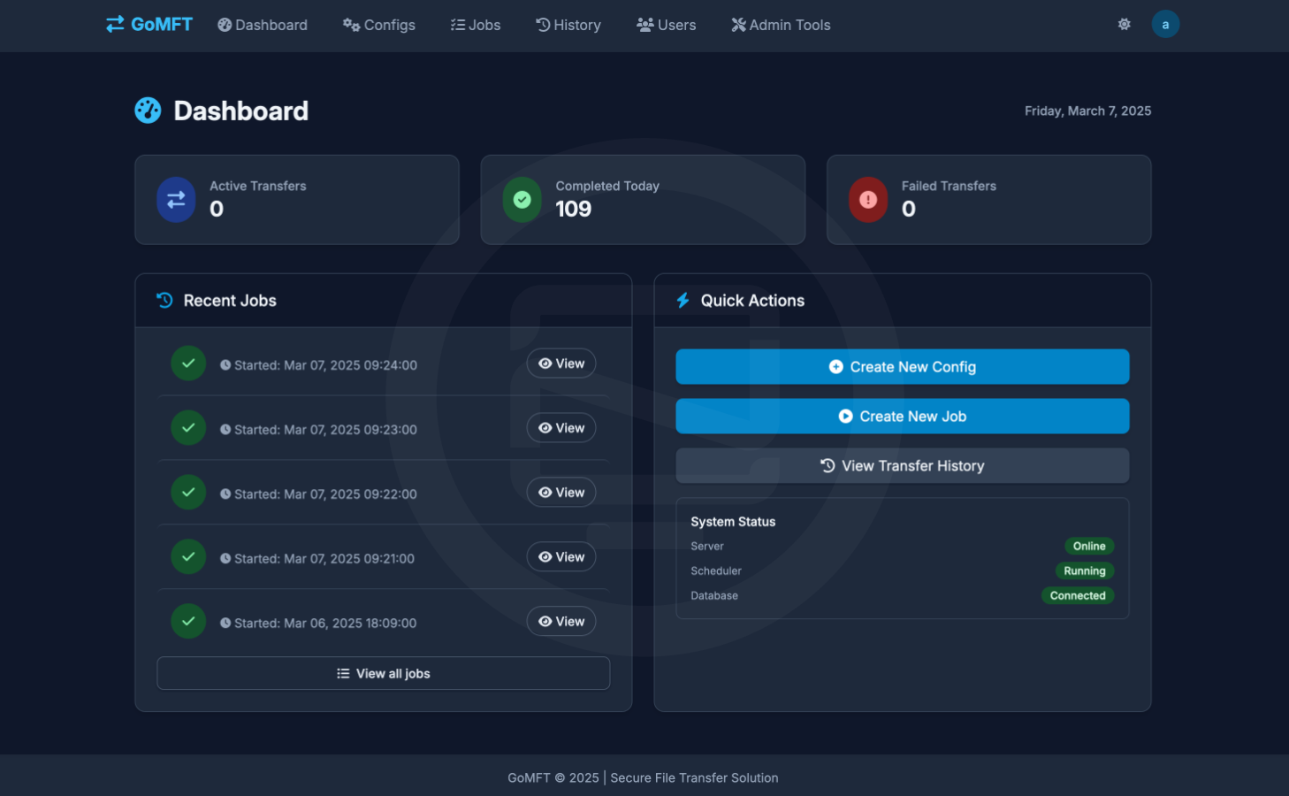View the job started at 09:24:00
Viewport: 1289px width, 796px height.
[561, 364]
